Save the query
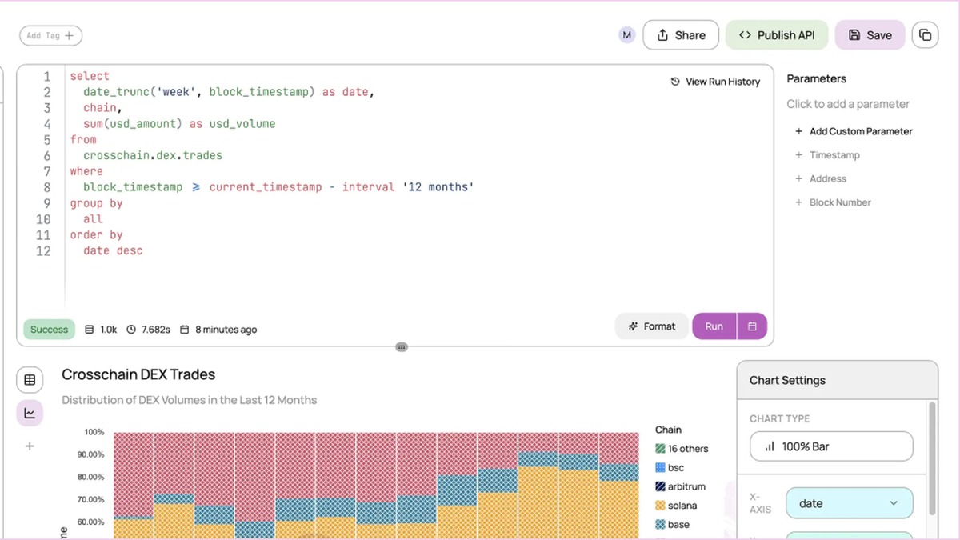The width and height of the screenshot is (960, 540). point(870,35)
